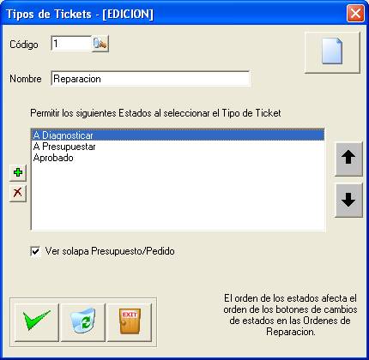
Task: Click the empty area of states list
Action: click(178, 197)
